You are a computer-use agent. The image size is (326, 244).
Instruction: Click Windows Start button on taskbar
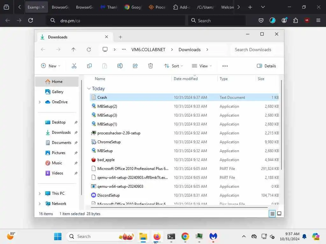pos(58,236)
